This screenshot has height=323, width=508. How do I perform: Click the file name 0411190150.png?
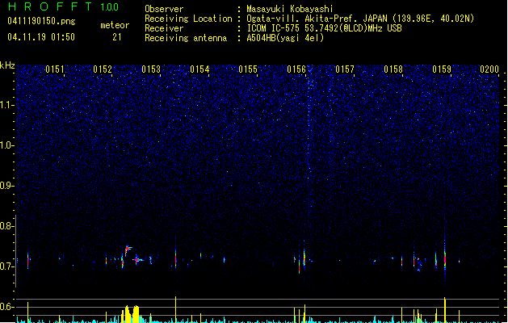pyautogui.click(x=41, y=21)
